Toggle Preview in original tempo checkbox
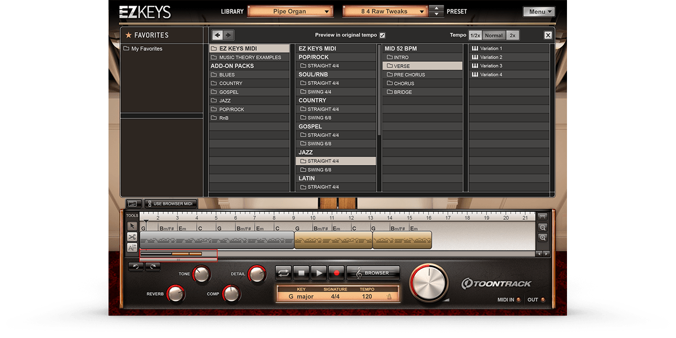Screen dimensions: 676x338 383,35
